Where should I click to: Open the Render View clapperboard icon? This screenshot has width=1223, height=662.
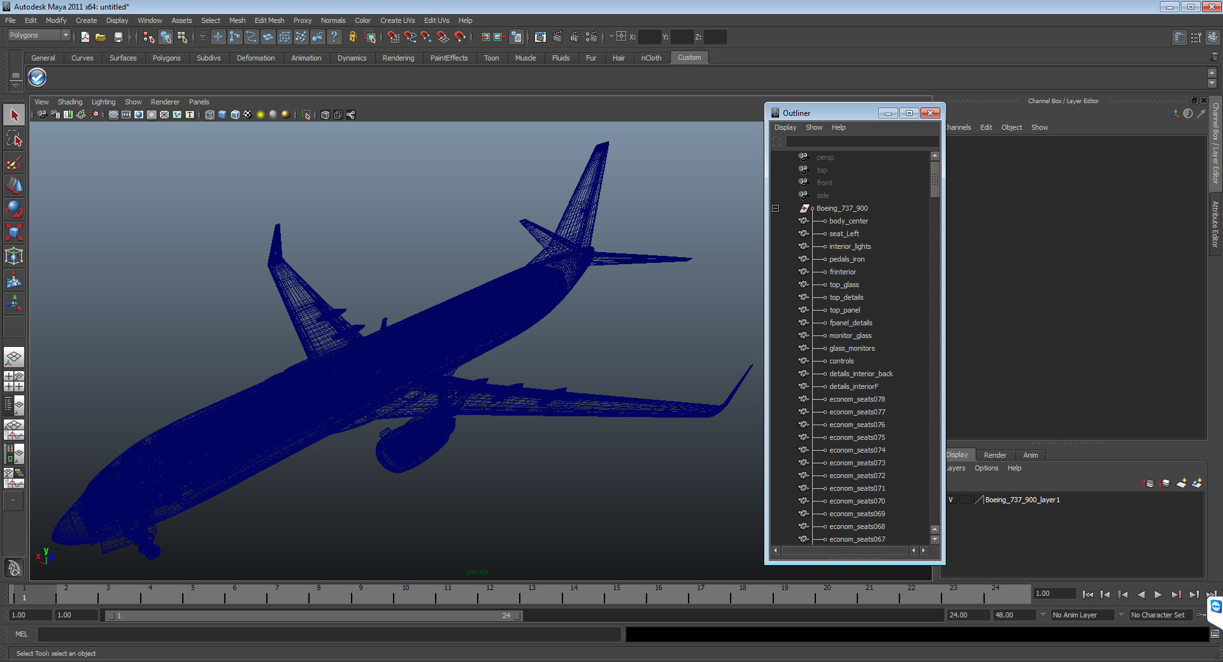point(540,37)
